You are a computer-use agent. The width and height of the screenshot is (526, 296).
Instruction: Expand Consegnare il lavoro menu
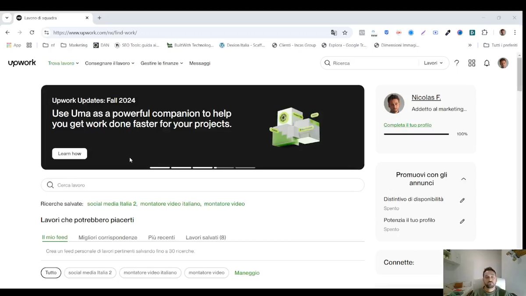[110, 63]
